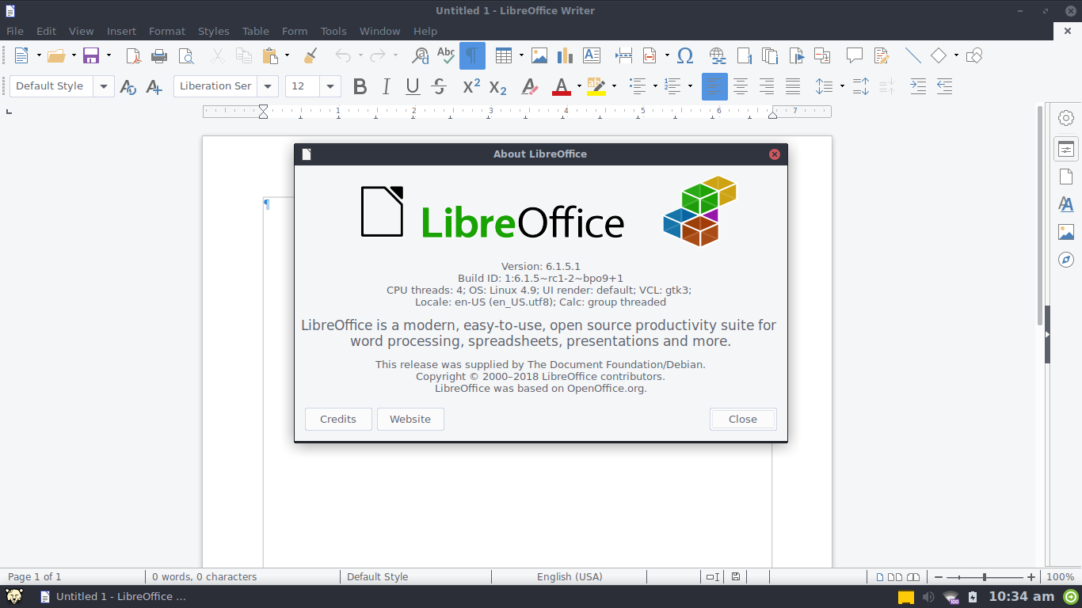This screenshot has height=608, width=1082.
Task: Toggle Bold formatting
Action: click(x=360, y=86)
